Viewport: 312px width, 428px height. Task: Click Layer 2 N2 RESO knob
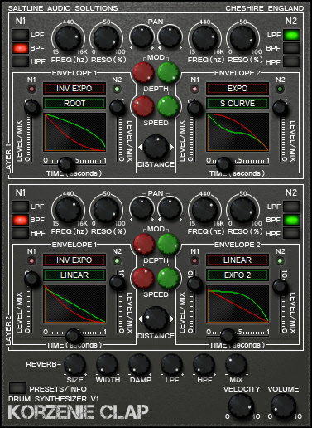[242, 210]
